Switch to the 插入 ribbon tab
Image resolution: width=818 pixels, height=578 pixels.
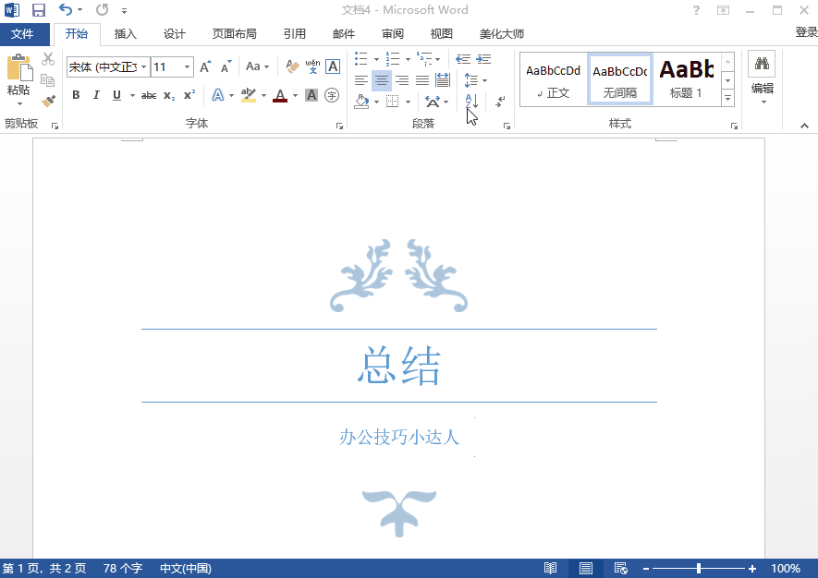[125, 32]
